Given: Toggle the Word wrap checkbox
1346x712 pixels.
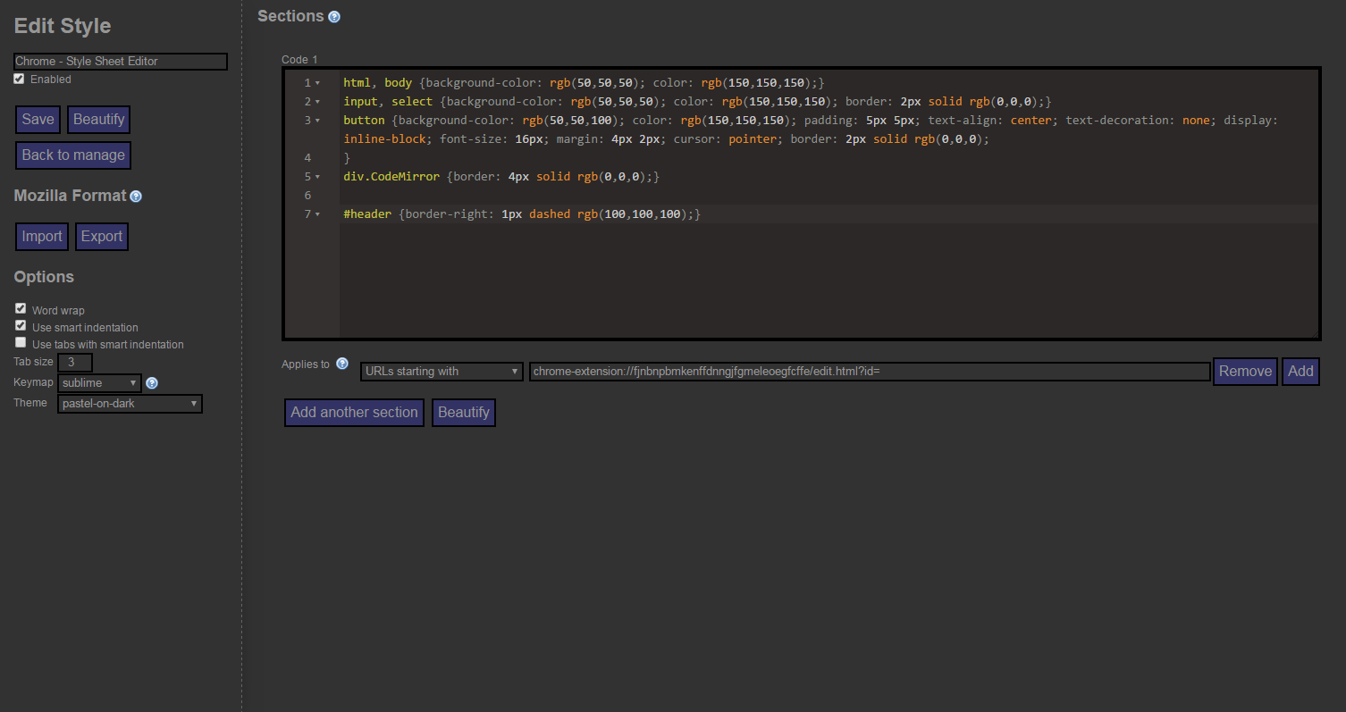Looking at the screenshot, I should 20,308.
